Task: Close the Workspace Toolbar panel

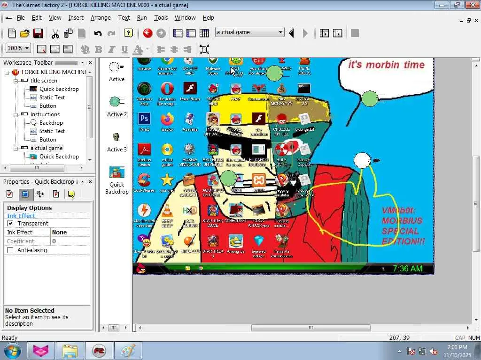Action: point(90,62)
